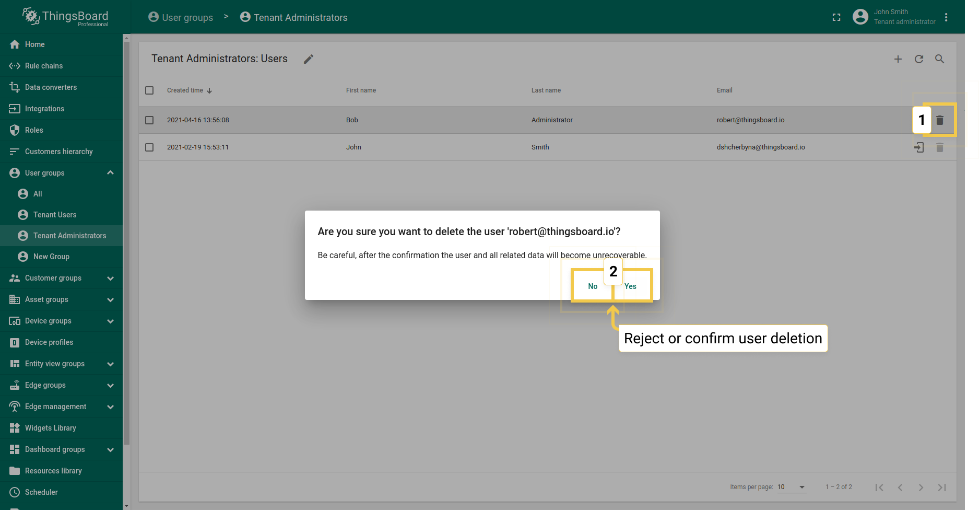Sort by Created time column
Viewport: 979px width, 510px height.
click(x=190, y=90)
